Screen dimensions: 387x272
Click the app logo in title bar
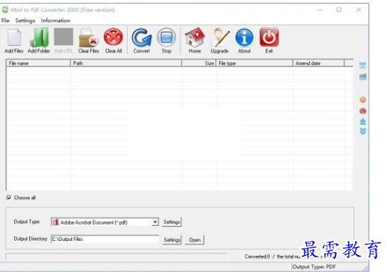[5, 10]
